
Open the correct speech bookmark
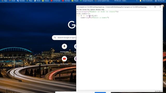(x=102, y=1)
